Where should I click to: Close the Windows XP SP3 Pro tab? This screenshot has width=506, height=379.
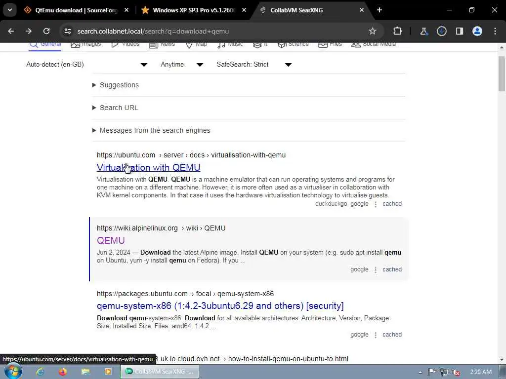click(244, 10)
